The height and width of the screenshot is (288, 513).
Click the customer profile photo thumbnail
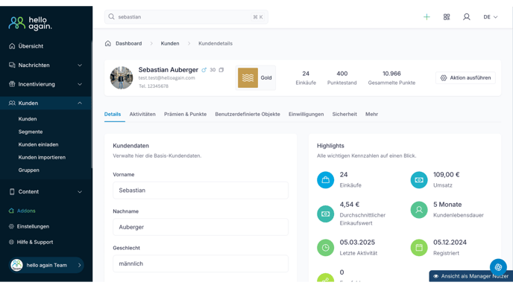[122, 77]
